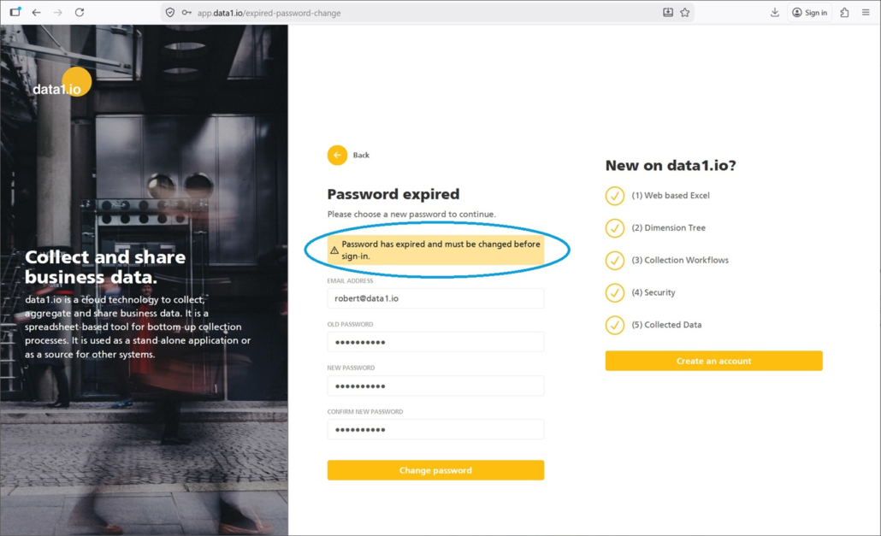Bookmark this page with the star icon
The height and width of the screenshot is (536, 881).
[685, 13]
